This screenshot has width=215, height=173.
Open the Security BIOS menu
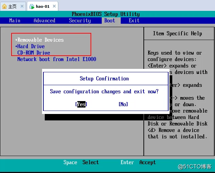coord(80,21)
